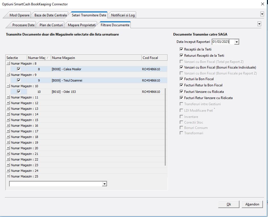Expand the Numar Magazin : 11 group

(8, 97)
